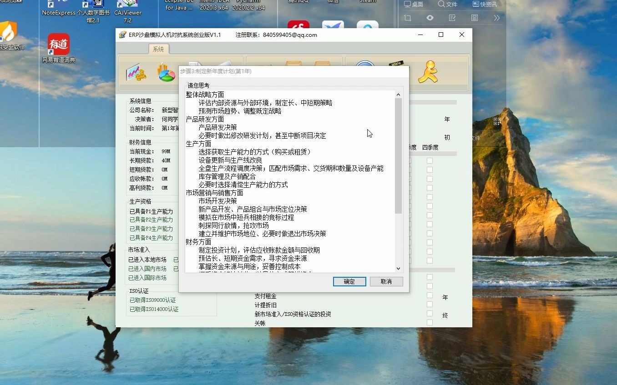Click the 市场营销与销售方面 heading line
The image size is (617, 385).
tap(214, 193)
